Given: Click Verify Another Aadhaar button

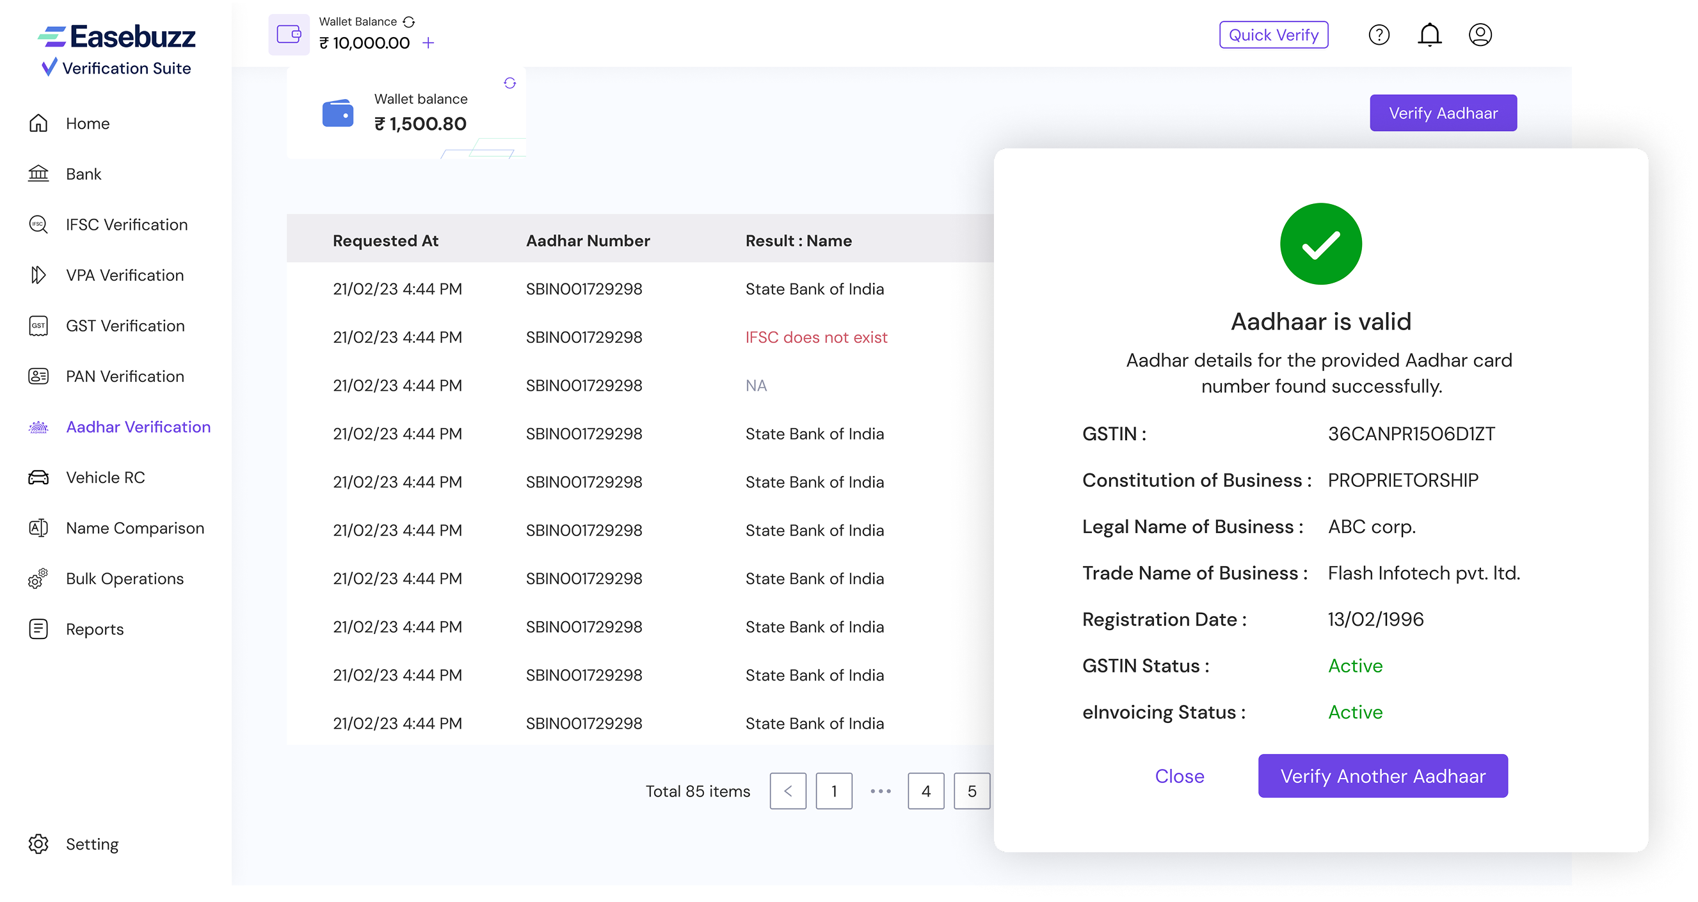Looking at the screenshot, I should 1382,776.
